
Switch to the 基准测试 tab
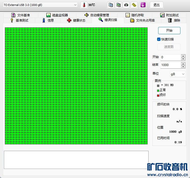point(19,20)
